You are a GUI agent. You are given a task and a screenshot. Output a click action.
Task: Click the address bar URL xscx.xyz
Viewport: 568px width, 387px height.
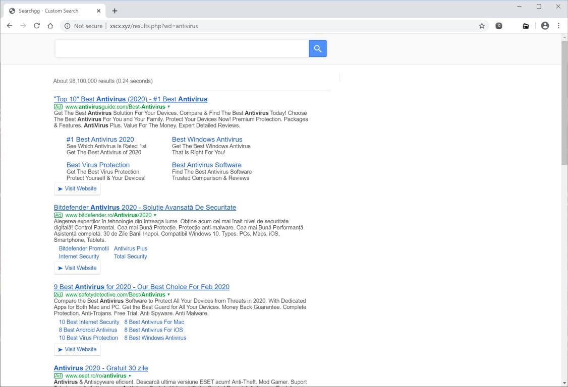click(154, 26)
